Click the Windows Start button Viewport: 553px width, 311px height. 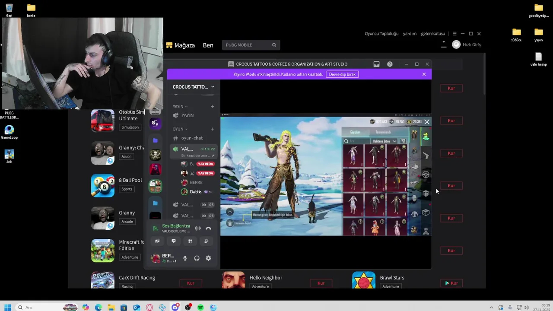(x=8, y=308)
